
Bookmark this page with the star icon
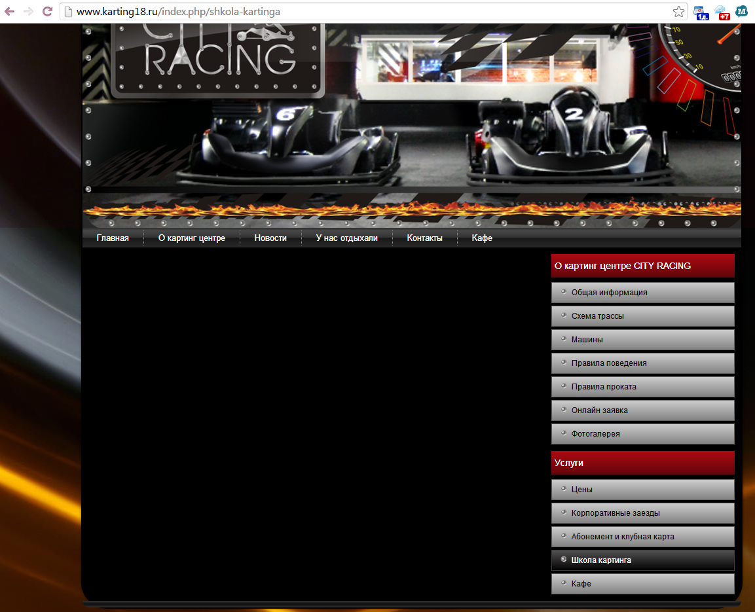[x=678, y=12]
